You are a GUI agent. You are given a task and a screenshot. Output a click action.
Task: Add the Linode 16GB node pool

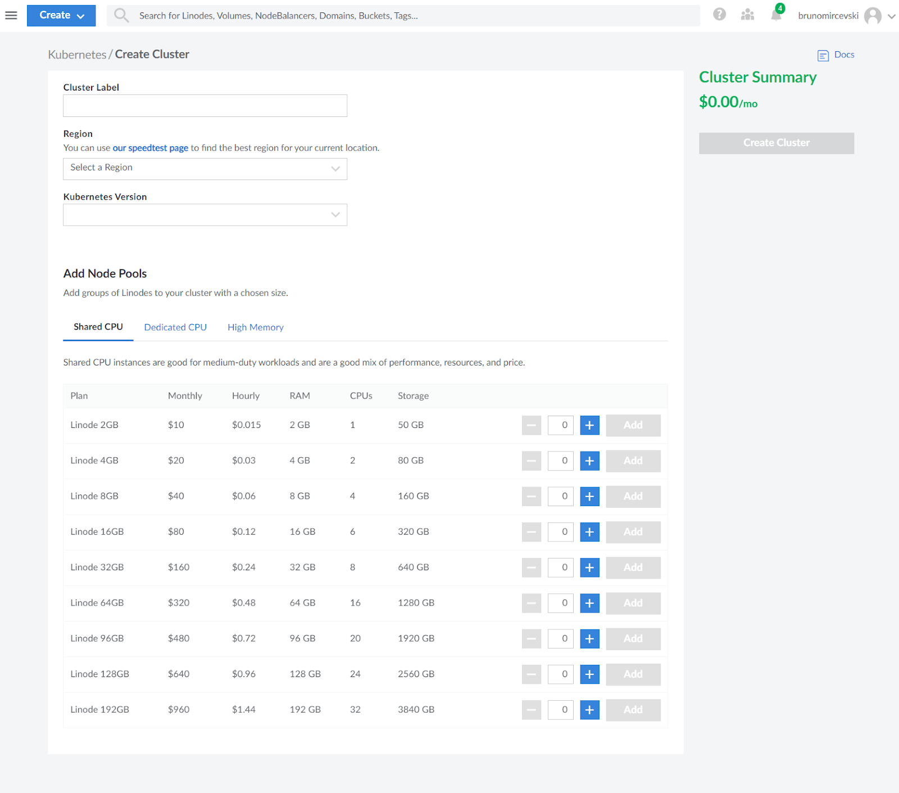633,532
